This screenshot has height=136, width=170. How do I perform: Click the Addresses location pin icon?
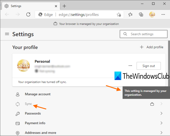click(x=18, y=133)
